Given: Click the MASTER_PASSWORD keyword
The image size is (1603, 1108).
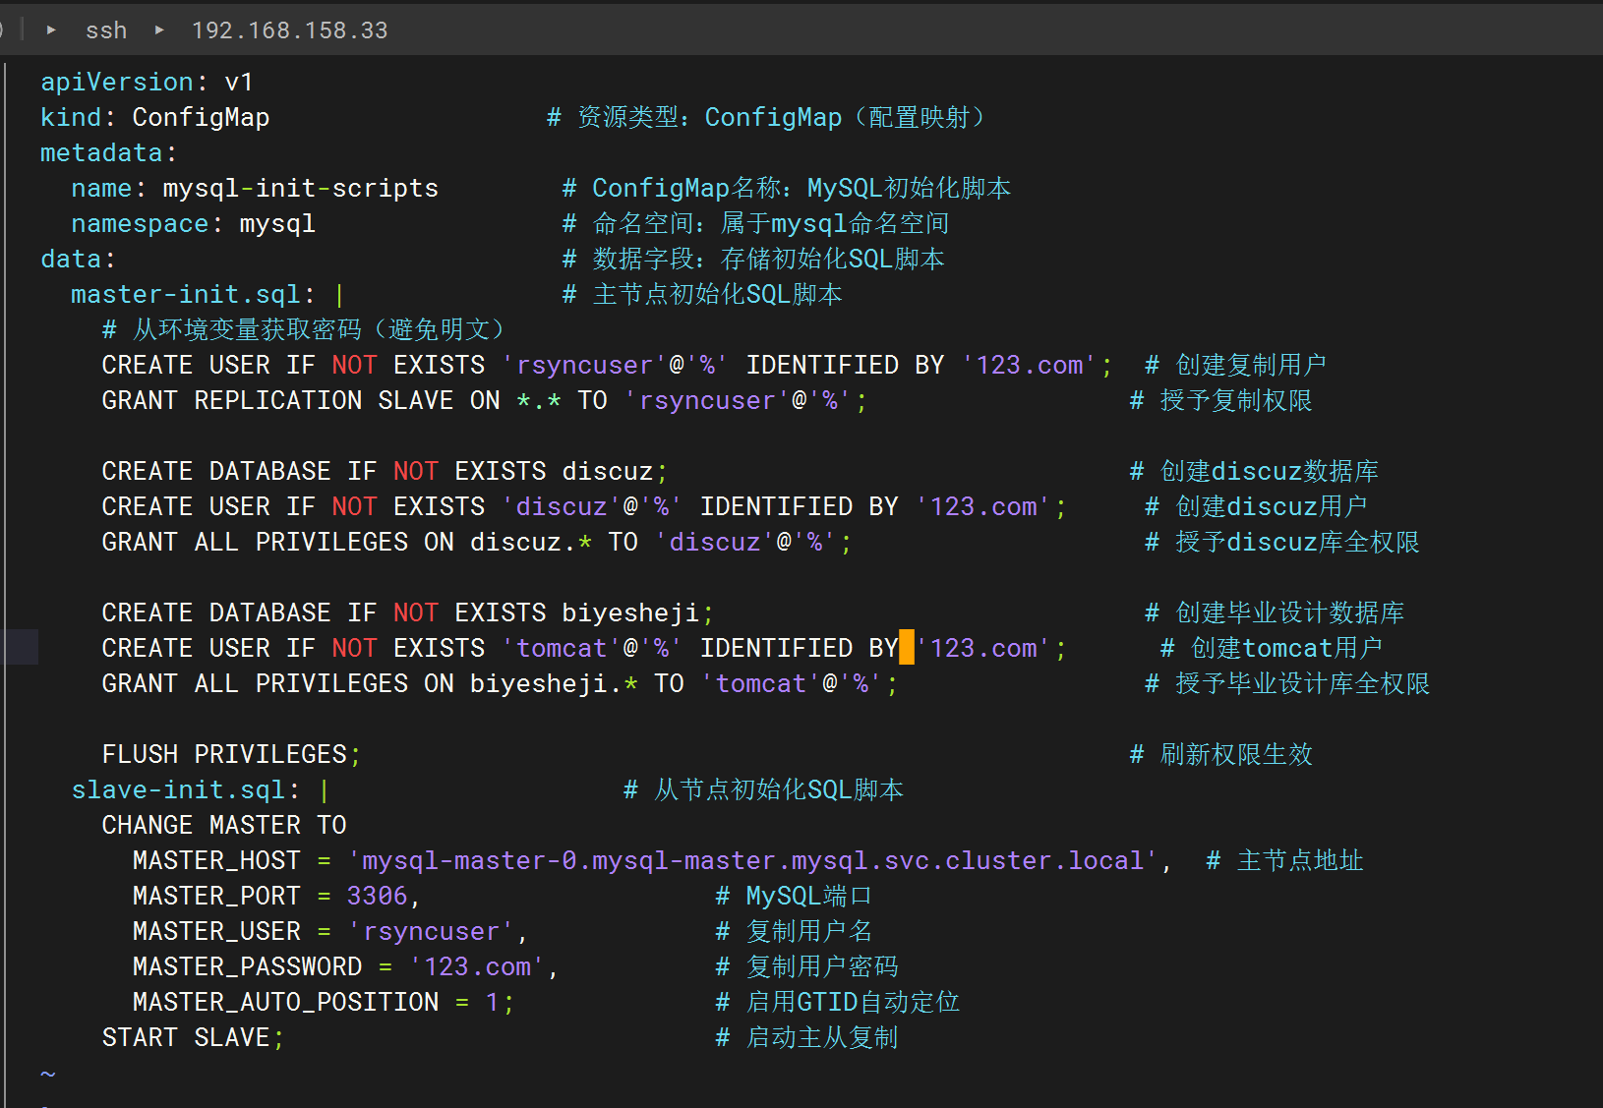Looking at the screenshot, I should 248,966.
